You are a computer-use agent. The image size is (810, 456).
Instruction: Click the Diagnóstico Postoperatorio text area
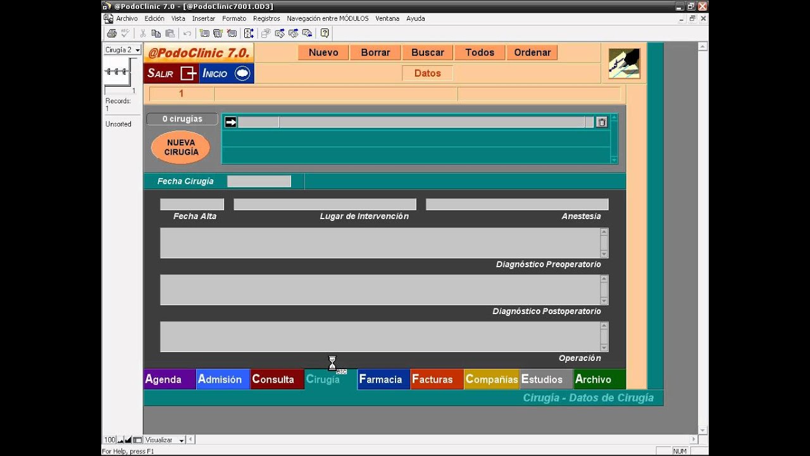point(380,290)
